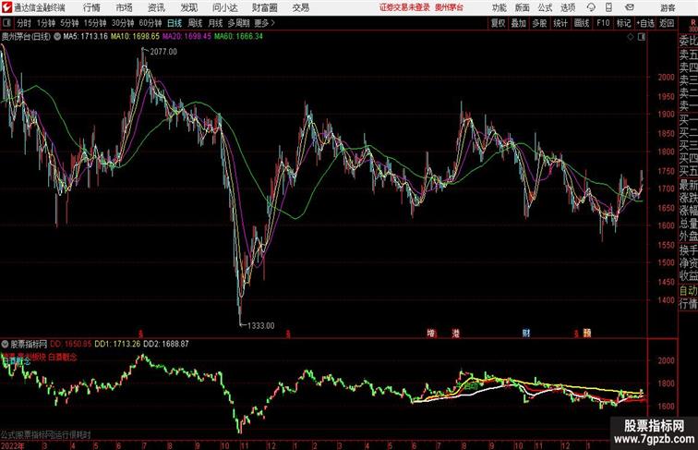Click the MA5: 1713.16 indicator value

[x=86, y=37]
